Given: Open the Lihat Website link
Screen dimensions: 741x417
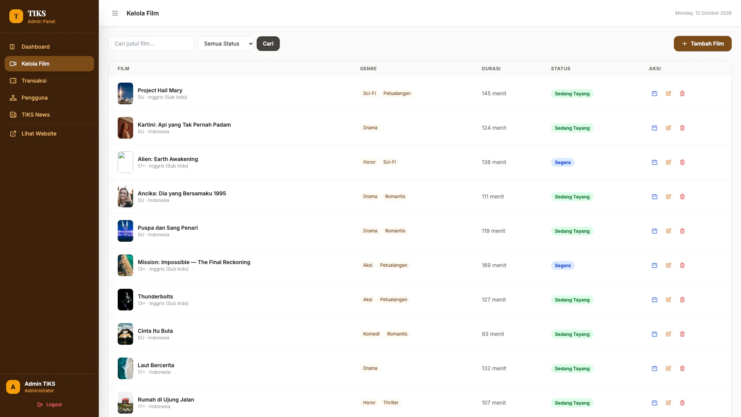Looking at the screenshot, I should 49,134.
